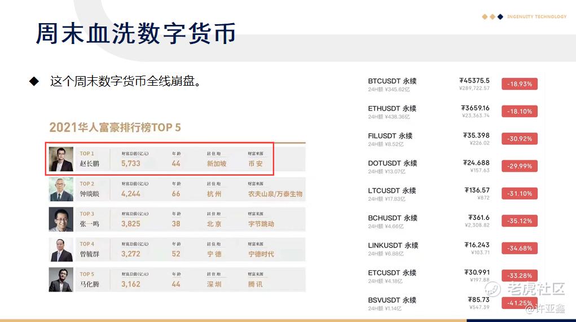Click the wealth value 3,272
Image resolution: width=576 pixels, height=322 pixels.
(131, 254)
